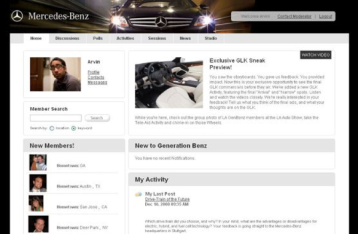This screenshot has width=358, height=234.
Task: Click the Dec 10, 2008 post date
Action: click(x=166, y=204)
